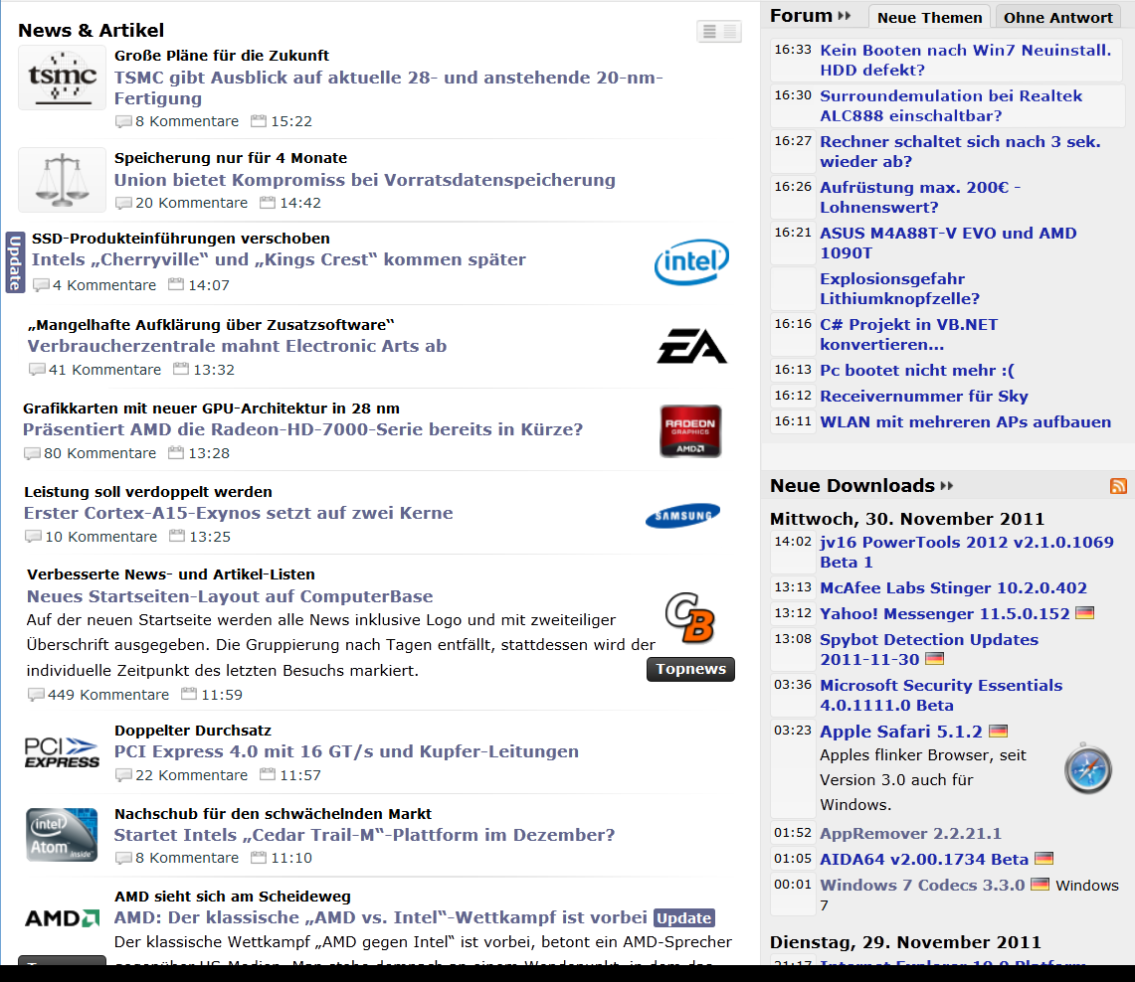
Task: Open thread Explosionsgefahr Lithiumknopfzelle
Action: [x=899, y=288]
